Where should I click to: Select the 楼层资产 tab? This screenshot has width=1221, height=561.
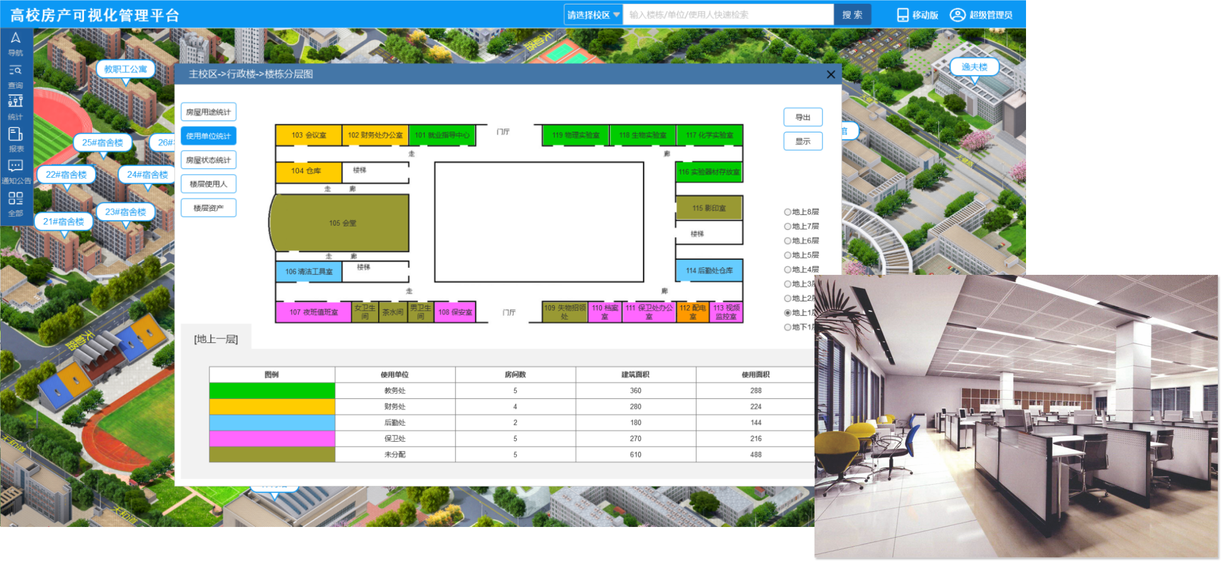[208, 208]
